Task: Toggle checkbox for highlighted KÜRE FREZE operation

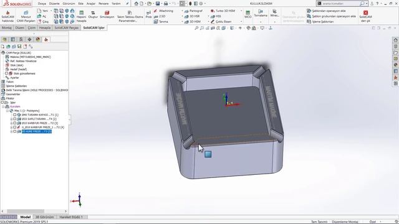Action: [15, 131]
